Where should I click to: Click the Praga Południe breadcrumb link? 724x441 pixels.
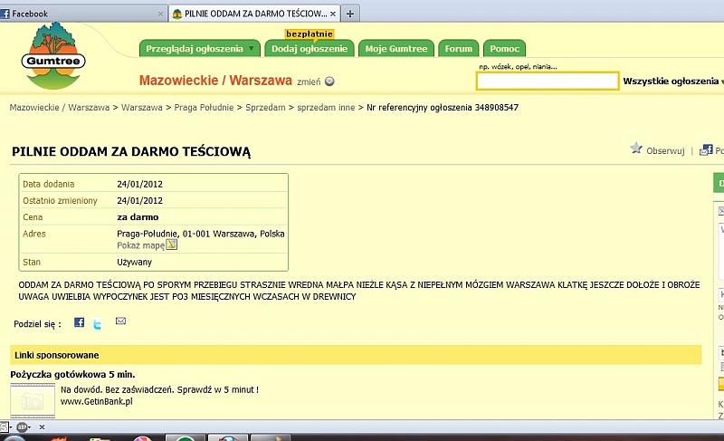(x=205, y=107)
